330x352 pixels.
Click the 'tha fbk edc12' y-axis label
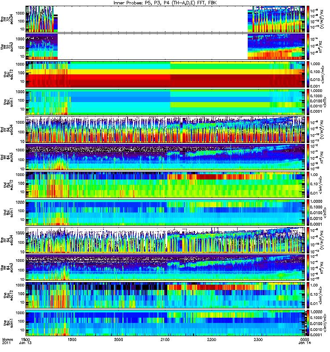(x=8, y=73)
